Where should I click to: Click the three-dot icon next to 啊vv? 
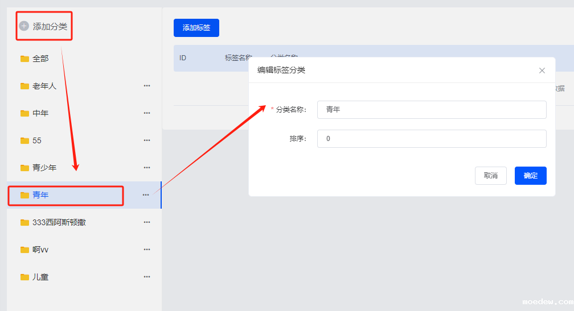pyautogui.click(x=147, y=250)
